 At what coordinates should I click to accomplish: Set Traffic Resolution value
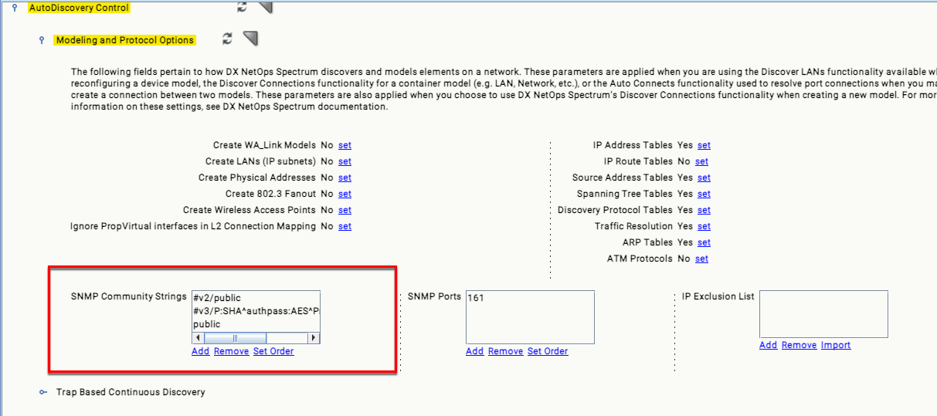(x=704, y=226)
